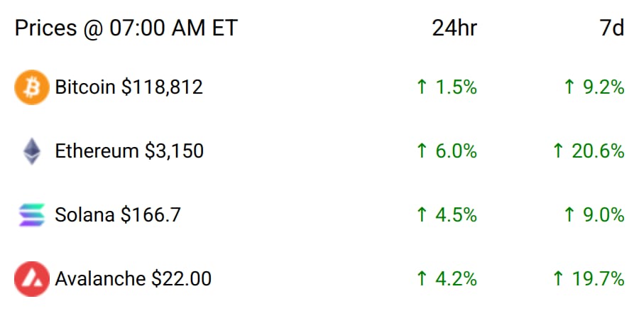Open the Avalanche $22.00 price entry
This screenshot has height=311, width=639.
[x=133, y=279]
